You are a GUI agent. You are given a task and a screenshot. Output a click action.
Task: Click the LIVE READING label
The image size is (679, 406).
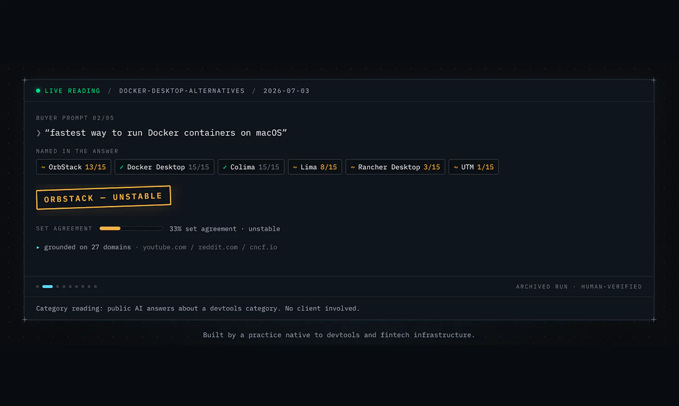coord(73,91)
